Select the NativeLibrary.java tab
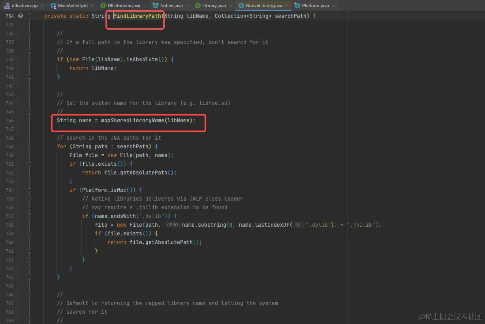The image size is (485, 324). (264, 6)
